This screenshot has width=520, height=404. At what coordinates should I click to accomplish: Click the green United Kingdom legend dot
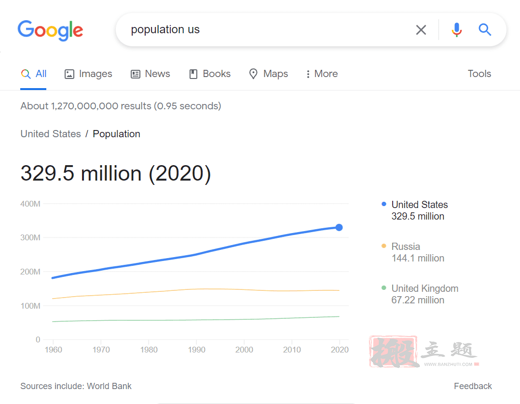[384, 288]
